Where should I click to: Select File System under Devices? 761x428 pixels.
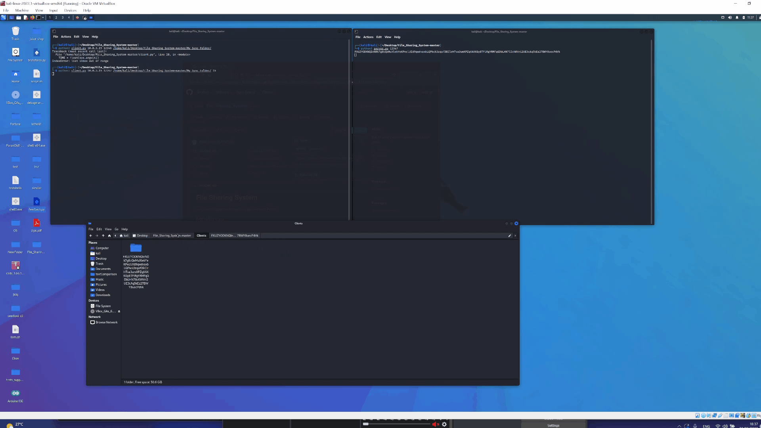pyautogui.click(x=103, y=306)
